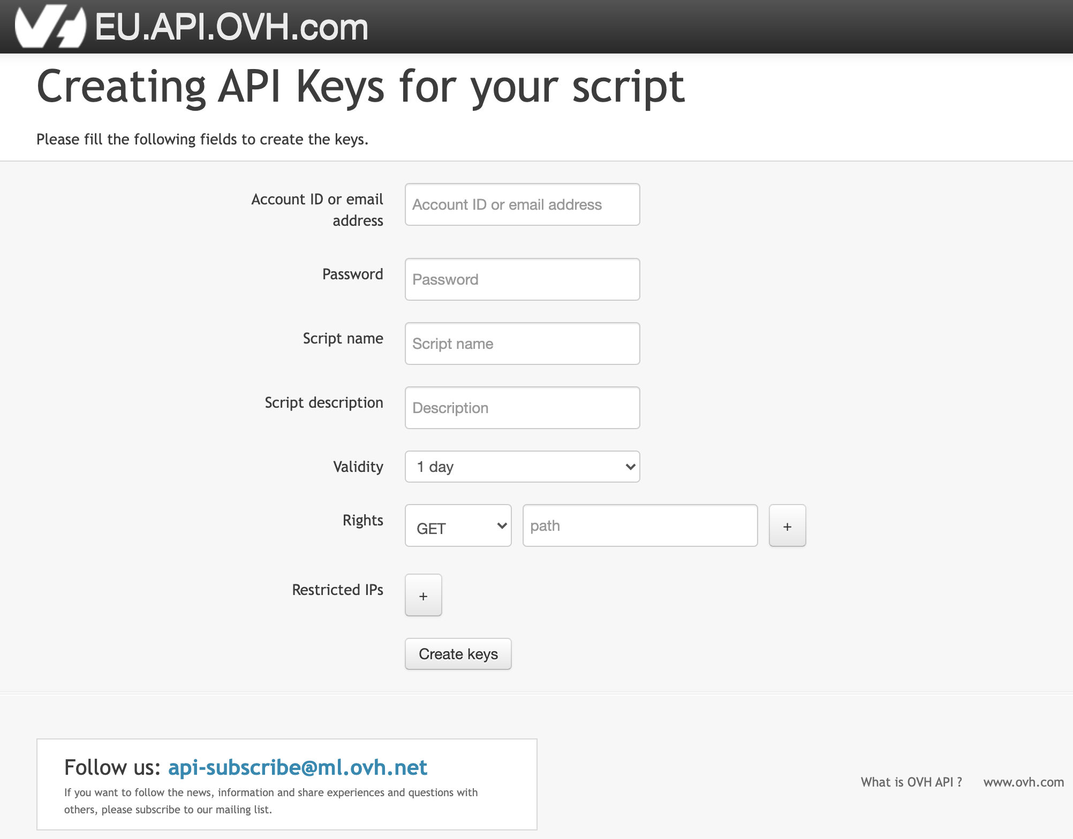Click the plus button next to Rights path

coord(787,526)
